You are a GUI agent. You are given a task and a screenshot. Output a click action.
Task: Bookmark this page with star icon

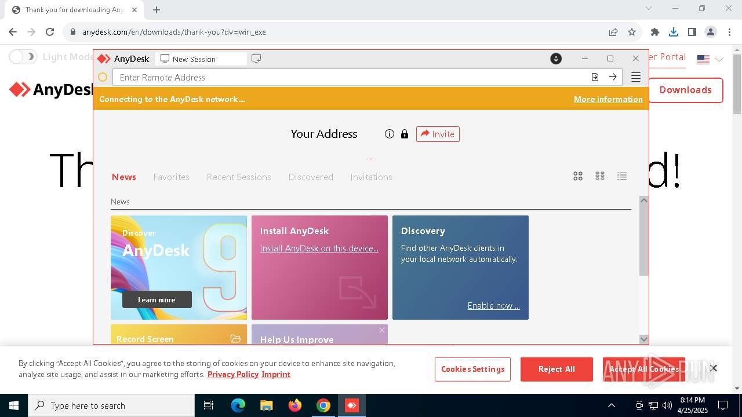[x=632, y=32]
